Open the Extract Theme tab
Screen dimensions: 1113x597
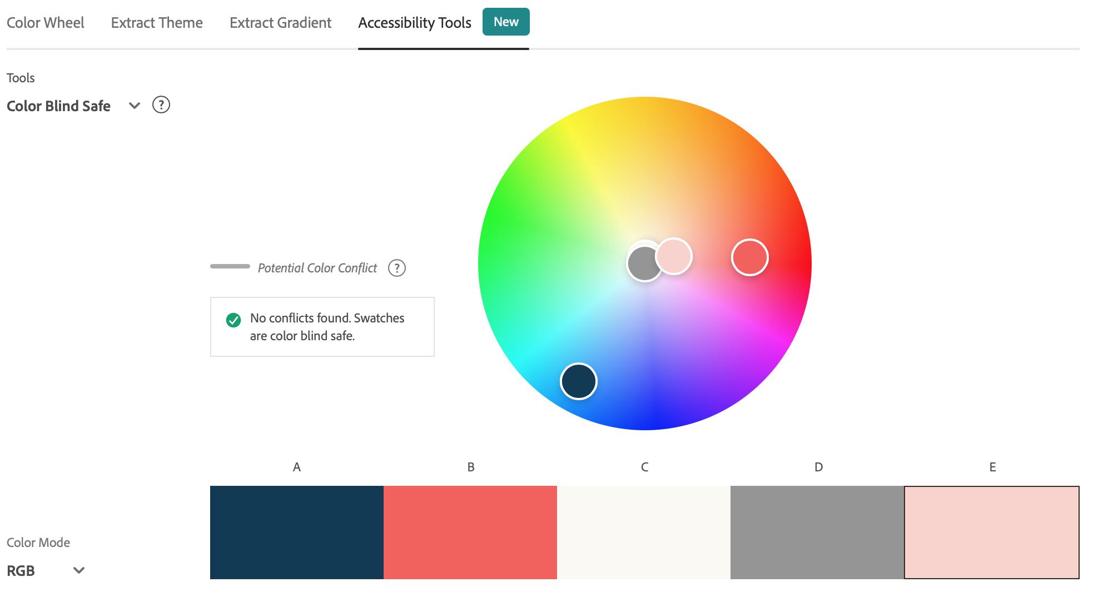157,23
